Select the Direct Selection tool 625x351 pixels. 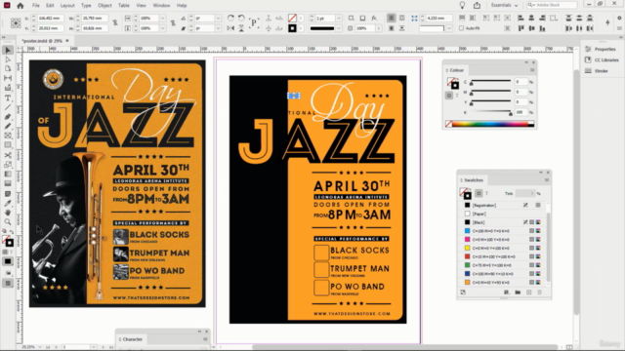[x=8, y=59]
